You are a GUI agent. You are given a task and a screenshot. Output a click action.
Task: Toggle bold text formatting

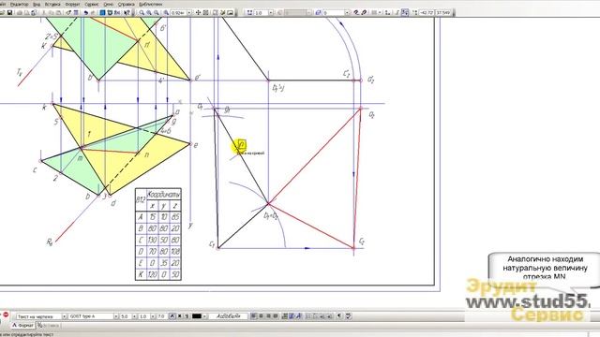[x=180, y=316]
